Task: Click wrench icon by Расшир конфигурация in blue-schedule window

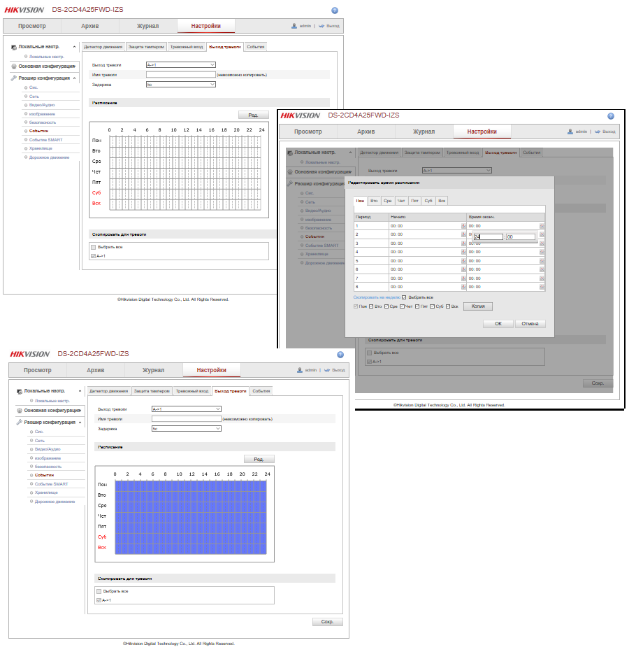Action: tap(19, 423)
